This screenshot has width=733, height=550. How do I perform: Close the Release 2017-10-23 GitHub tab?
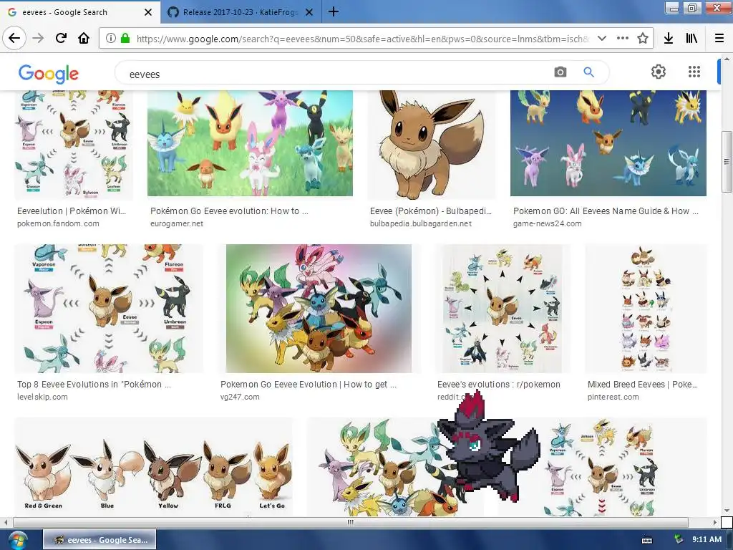[x=309, y=12]
